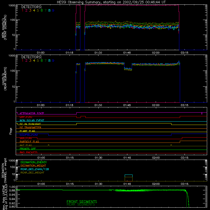The width and height of the screenshot is (210, 210).
Task: Select the SC_IN_SUNLIGHT flag label
Action: [x=30, y=124]
